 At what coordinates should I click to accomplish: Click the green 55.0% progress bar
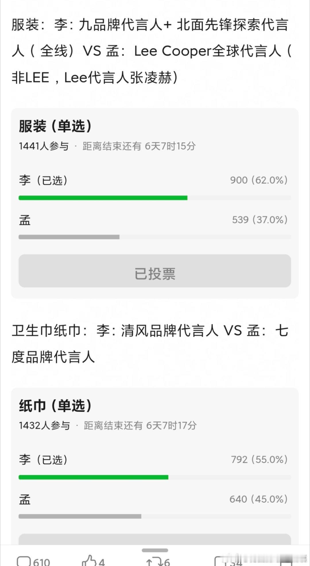(x=93, y=477)
